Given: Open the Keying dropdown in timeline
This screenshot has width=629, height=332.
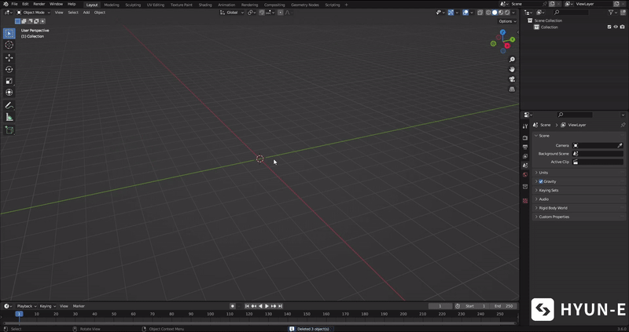Looking at the screenshot, I should pyautogui.click(x=48, y=306).
